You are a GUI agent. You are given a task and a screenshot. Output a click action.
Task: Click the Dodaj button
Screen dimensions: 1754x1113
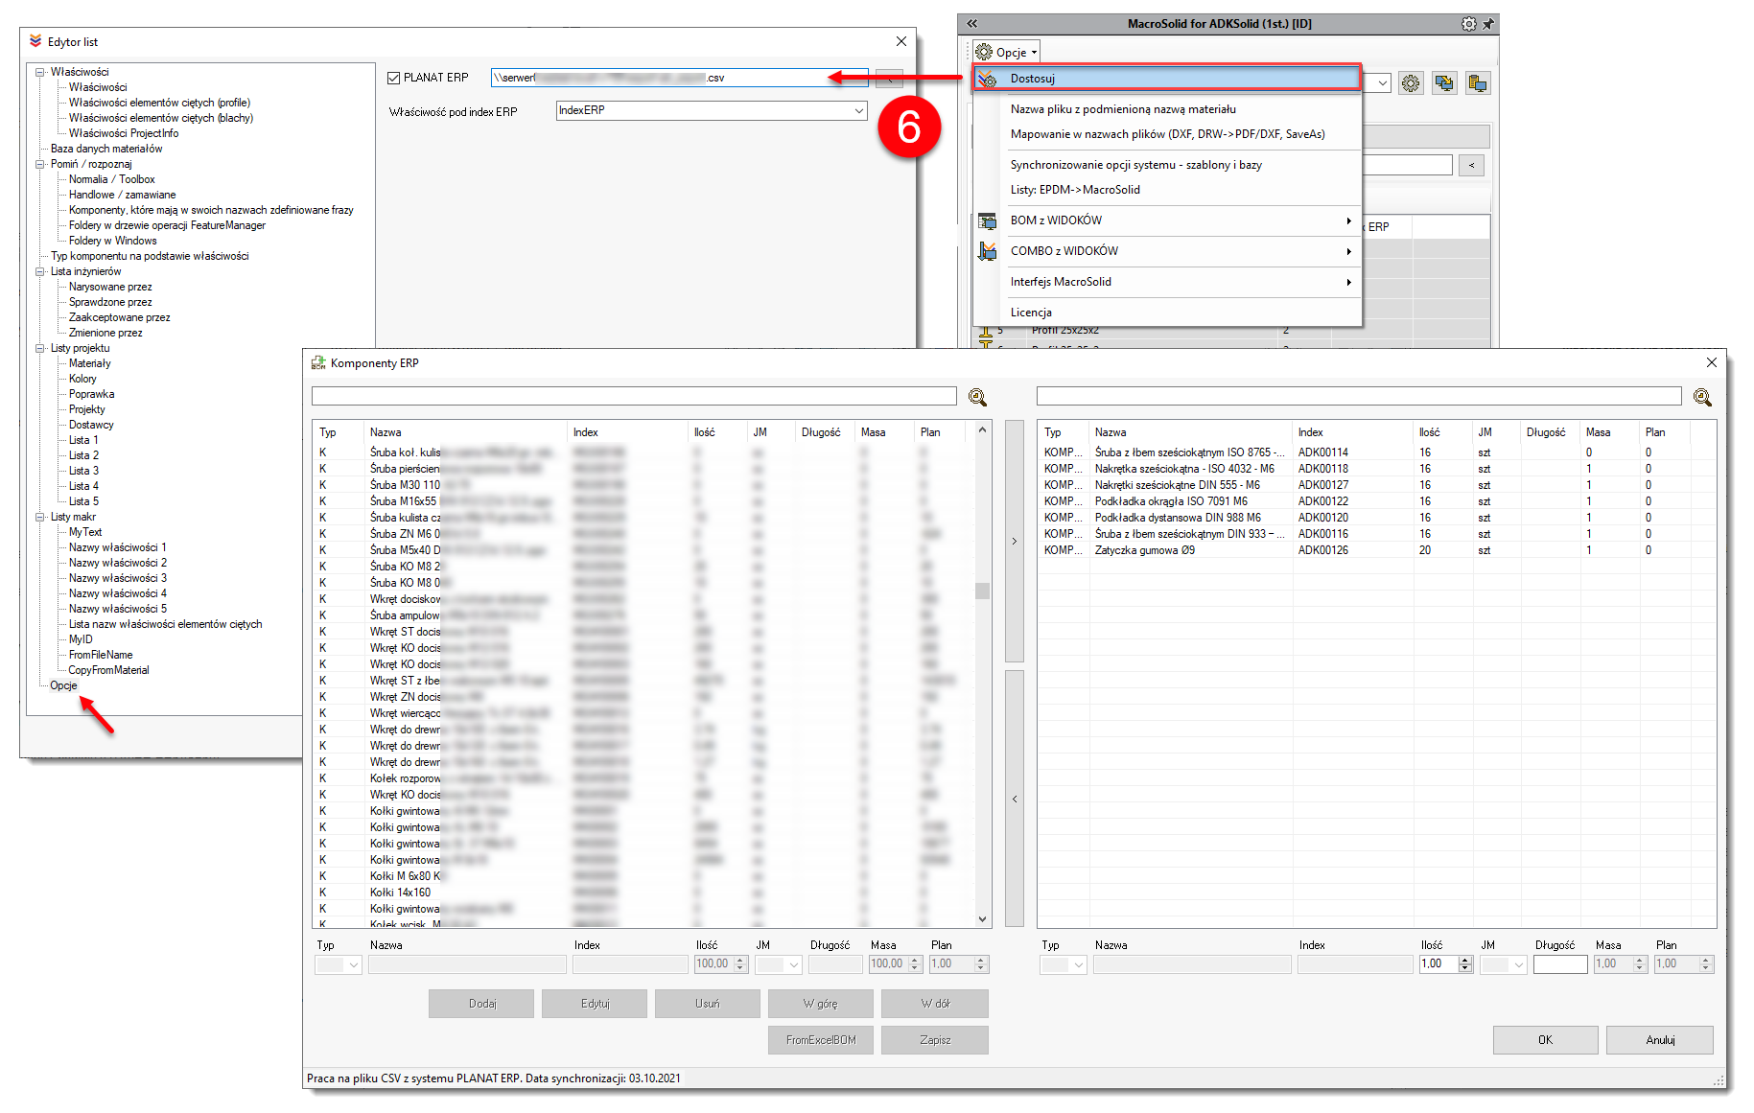pos(481,1004)
